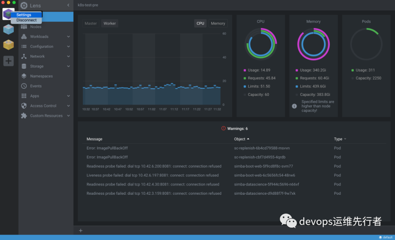Expand the Configuration menu

(68, 46)
